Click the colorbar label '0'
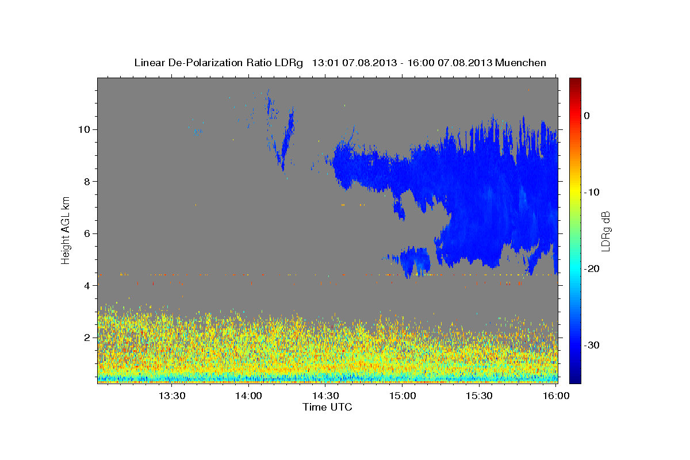Viewport: 690px width, 460px height. click(x=587, y=116)
